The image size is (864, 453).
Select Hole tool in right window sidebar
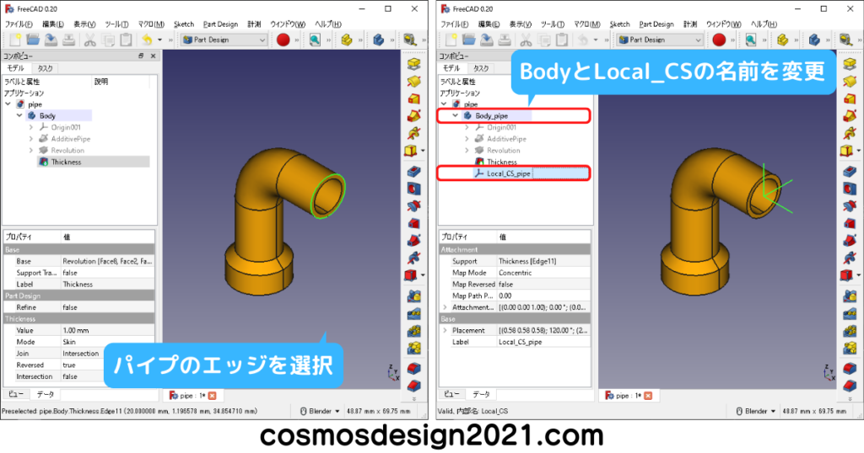pyautogui.click(x=850, y=189)
